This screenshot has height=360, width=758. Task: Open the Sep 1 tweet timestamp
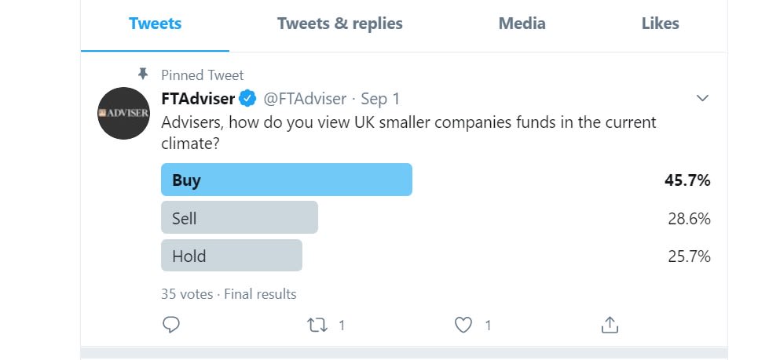click(380, 99)
